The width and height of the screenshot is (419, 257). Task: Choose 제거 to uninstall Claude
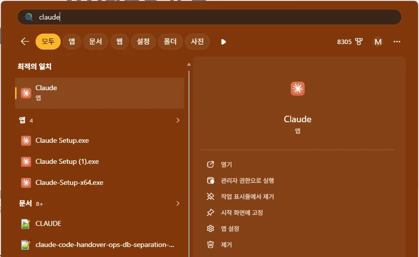coord(227,244)
